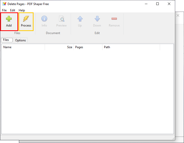Image resolution: width=184 pixels, height=143 pixels.
Task: Open the File menu
Action: click(4, 10)
